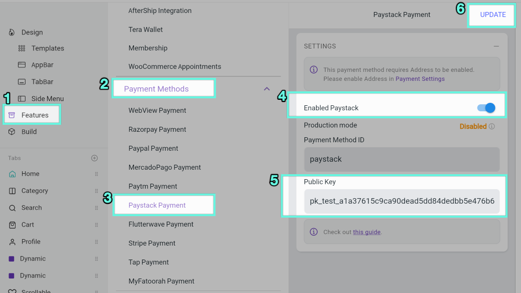The image size is (521, 293).
Task: Click the UPDATE button
Action: [493, 14]
